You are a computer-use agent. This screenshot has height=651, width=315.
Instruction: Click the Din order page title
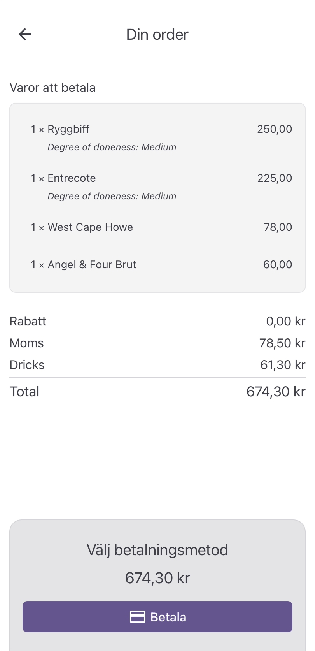[157, 34]
